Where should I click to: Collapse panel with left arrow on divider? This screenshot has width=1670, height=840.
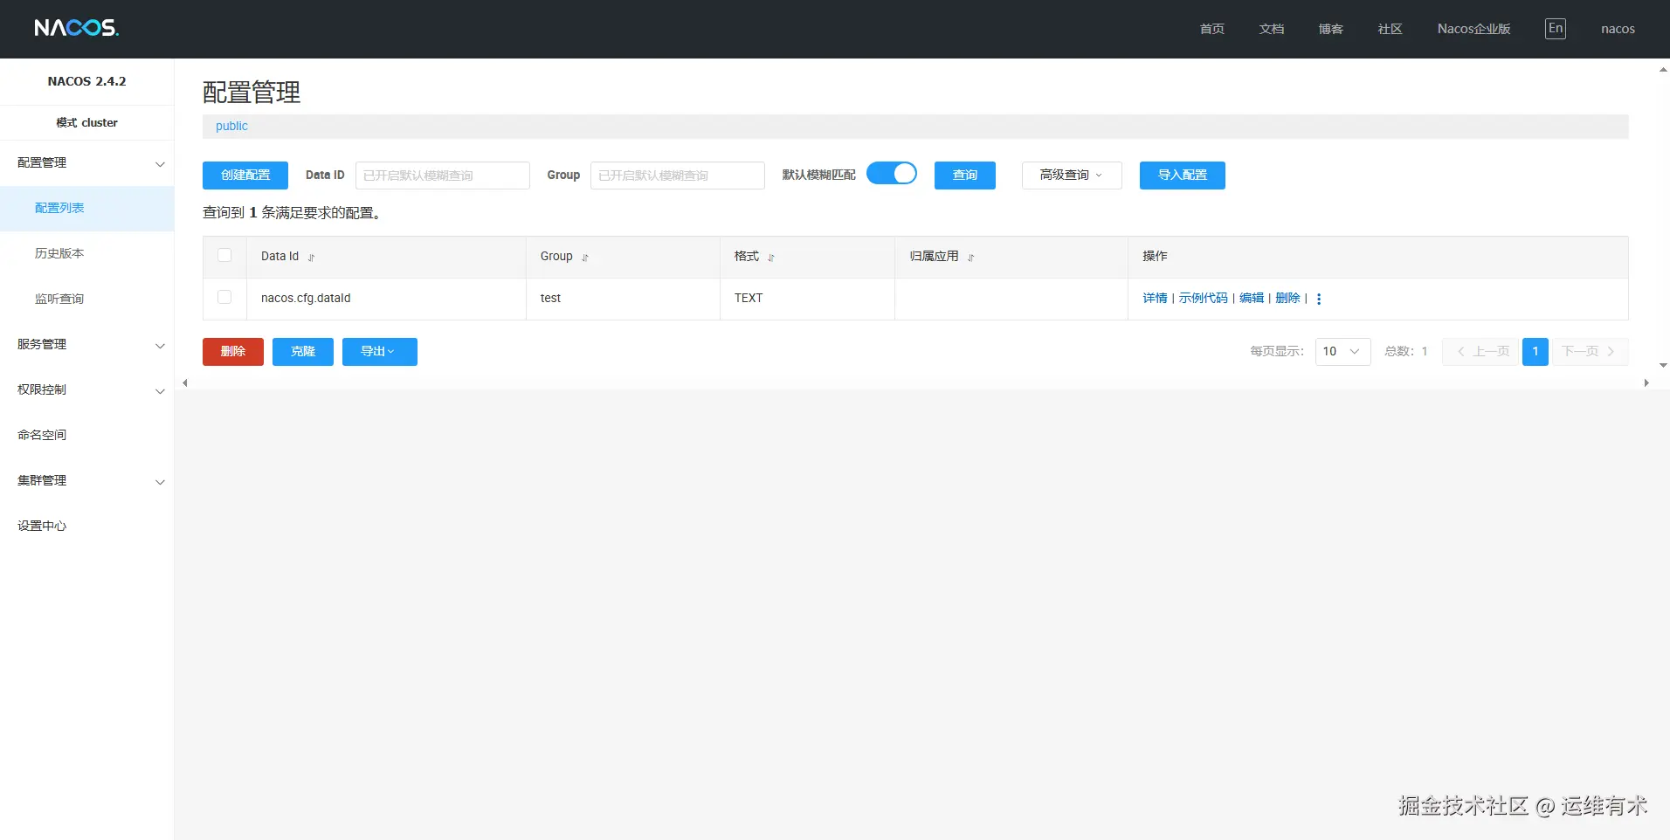pos(184,382)
